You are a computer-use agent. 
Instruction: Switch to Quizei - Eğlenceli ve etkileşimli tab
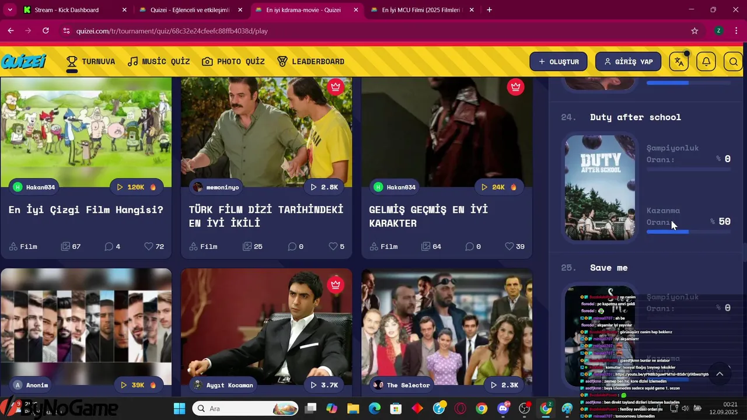(x=191, y=10)
